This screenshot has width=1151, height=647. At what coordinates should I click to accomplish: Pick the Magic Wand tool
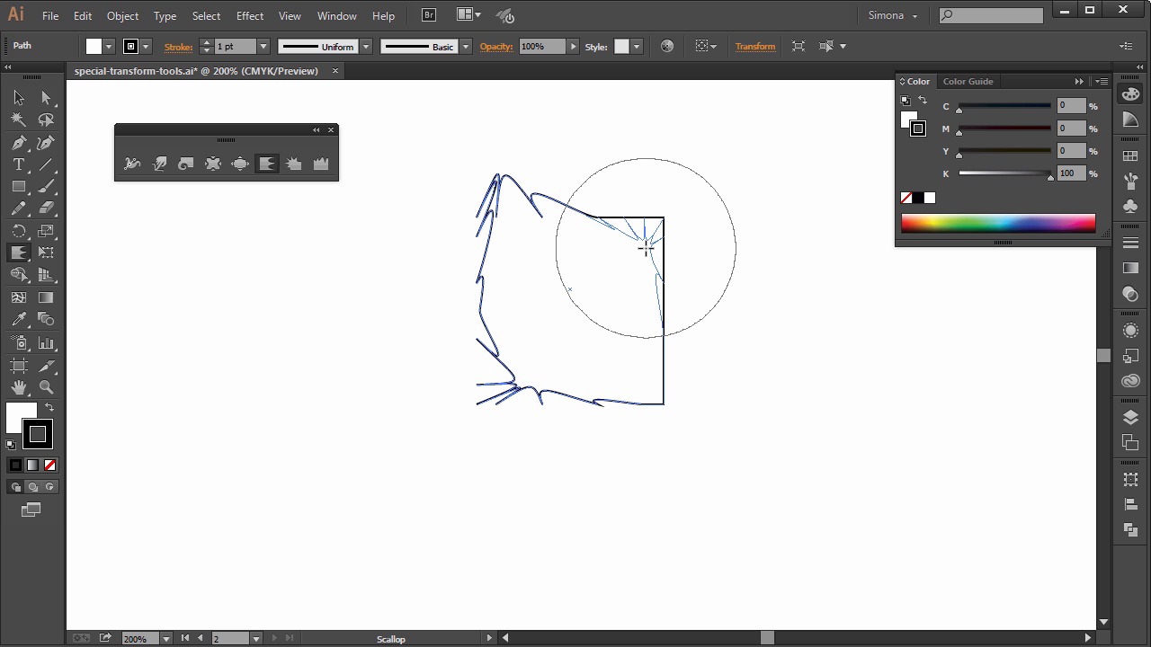(19, 120)
